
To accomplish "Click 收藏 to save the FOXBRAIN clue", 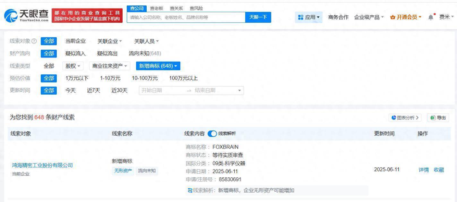I will point(439,170).
